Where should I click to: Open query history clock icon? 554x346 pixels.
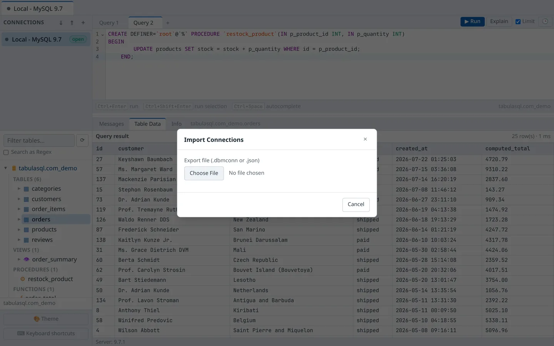point(545,22)
